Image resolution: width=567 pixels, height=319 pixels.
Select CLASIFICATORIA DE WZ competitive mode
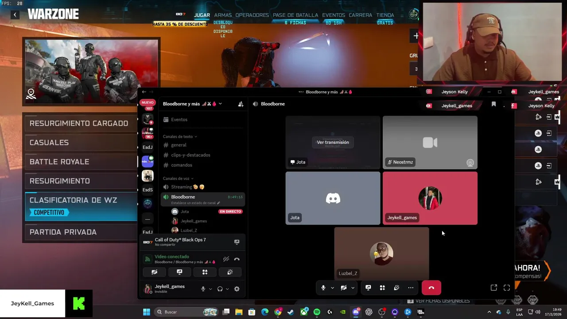(x=81, y=206)
